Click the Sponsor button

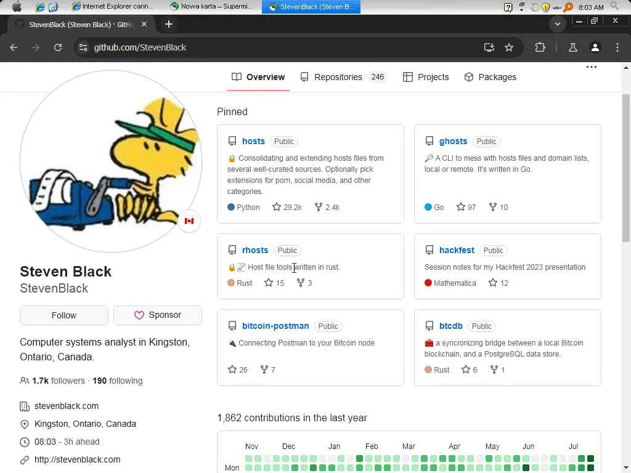tap(157, 315)
